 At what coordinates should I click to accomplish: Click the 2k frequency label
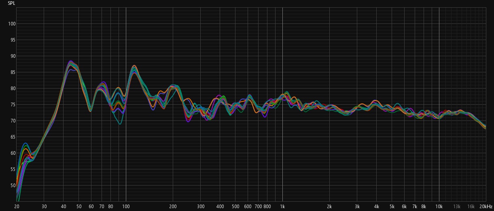(329, 206)
